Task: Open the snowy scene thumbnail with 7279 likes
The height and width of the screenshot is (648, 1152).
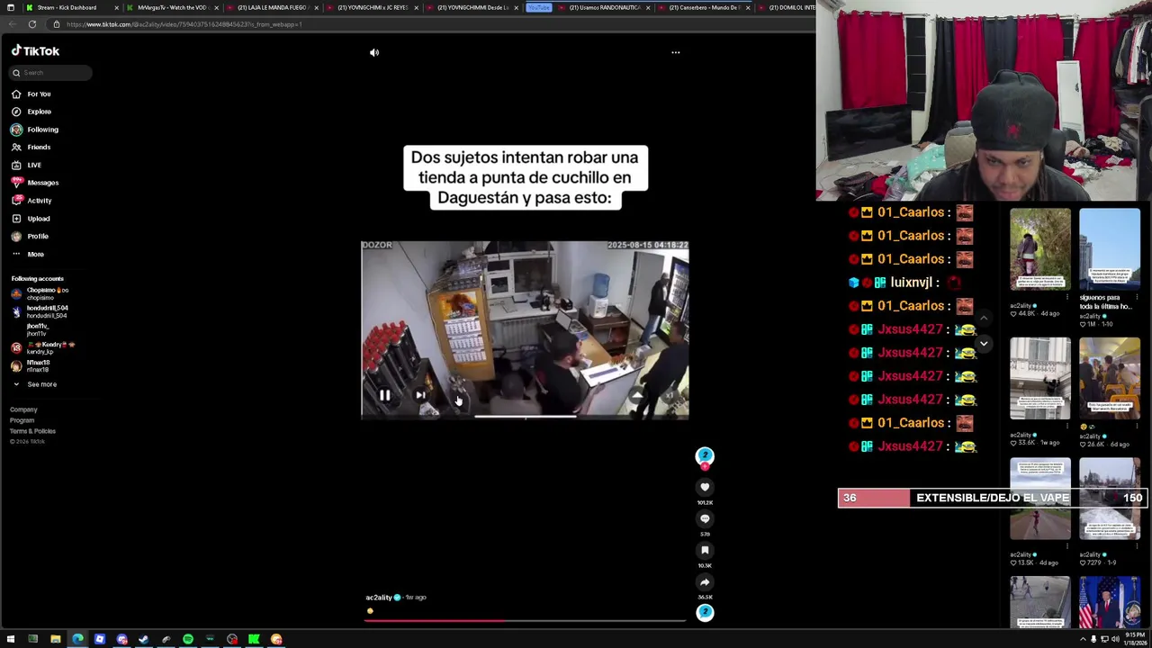Action: pos(1110,499)
